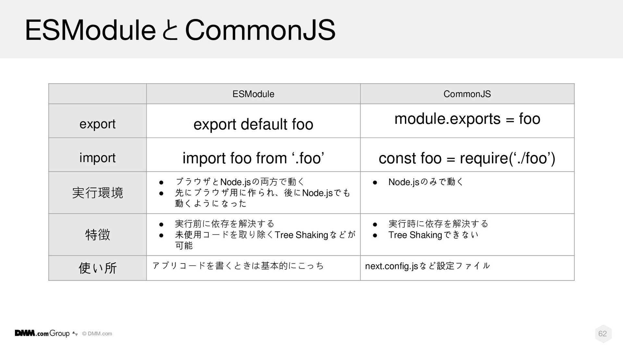Click the copyright DMM.com text

coord(97,334)
